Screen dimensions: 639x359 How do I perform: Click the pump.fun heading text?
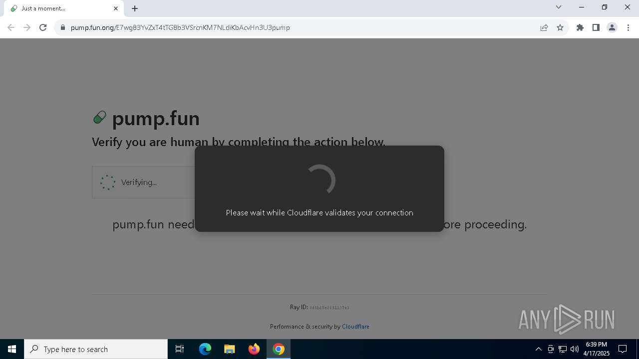pyautogui.click(x=156, y=119)
